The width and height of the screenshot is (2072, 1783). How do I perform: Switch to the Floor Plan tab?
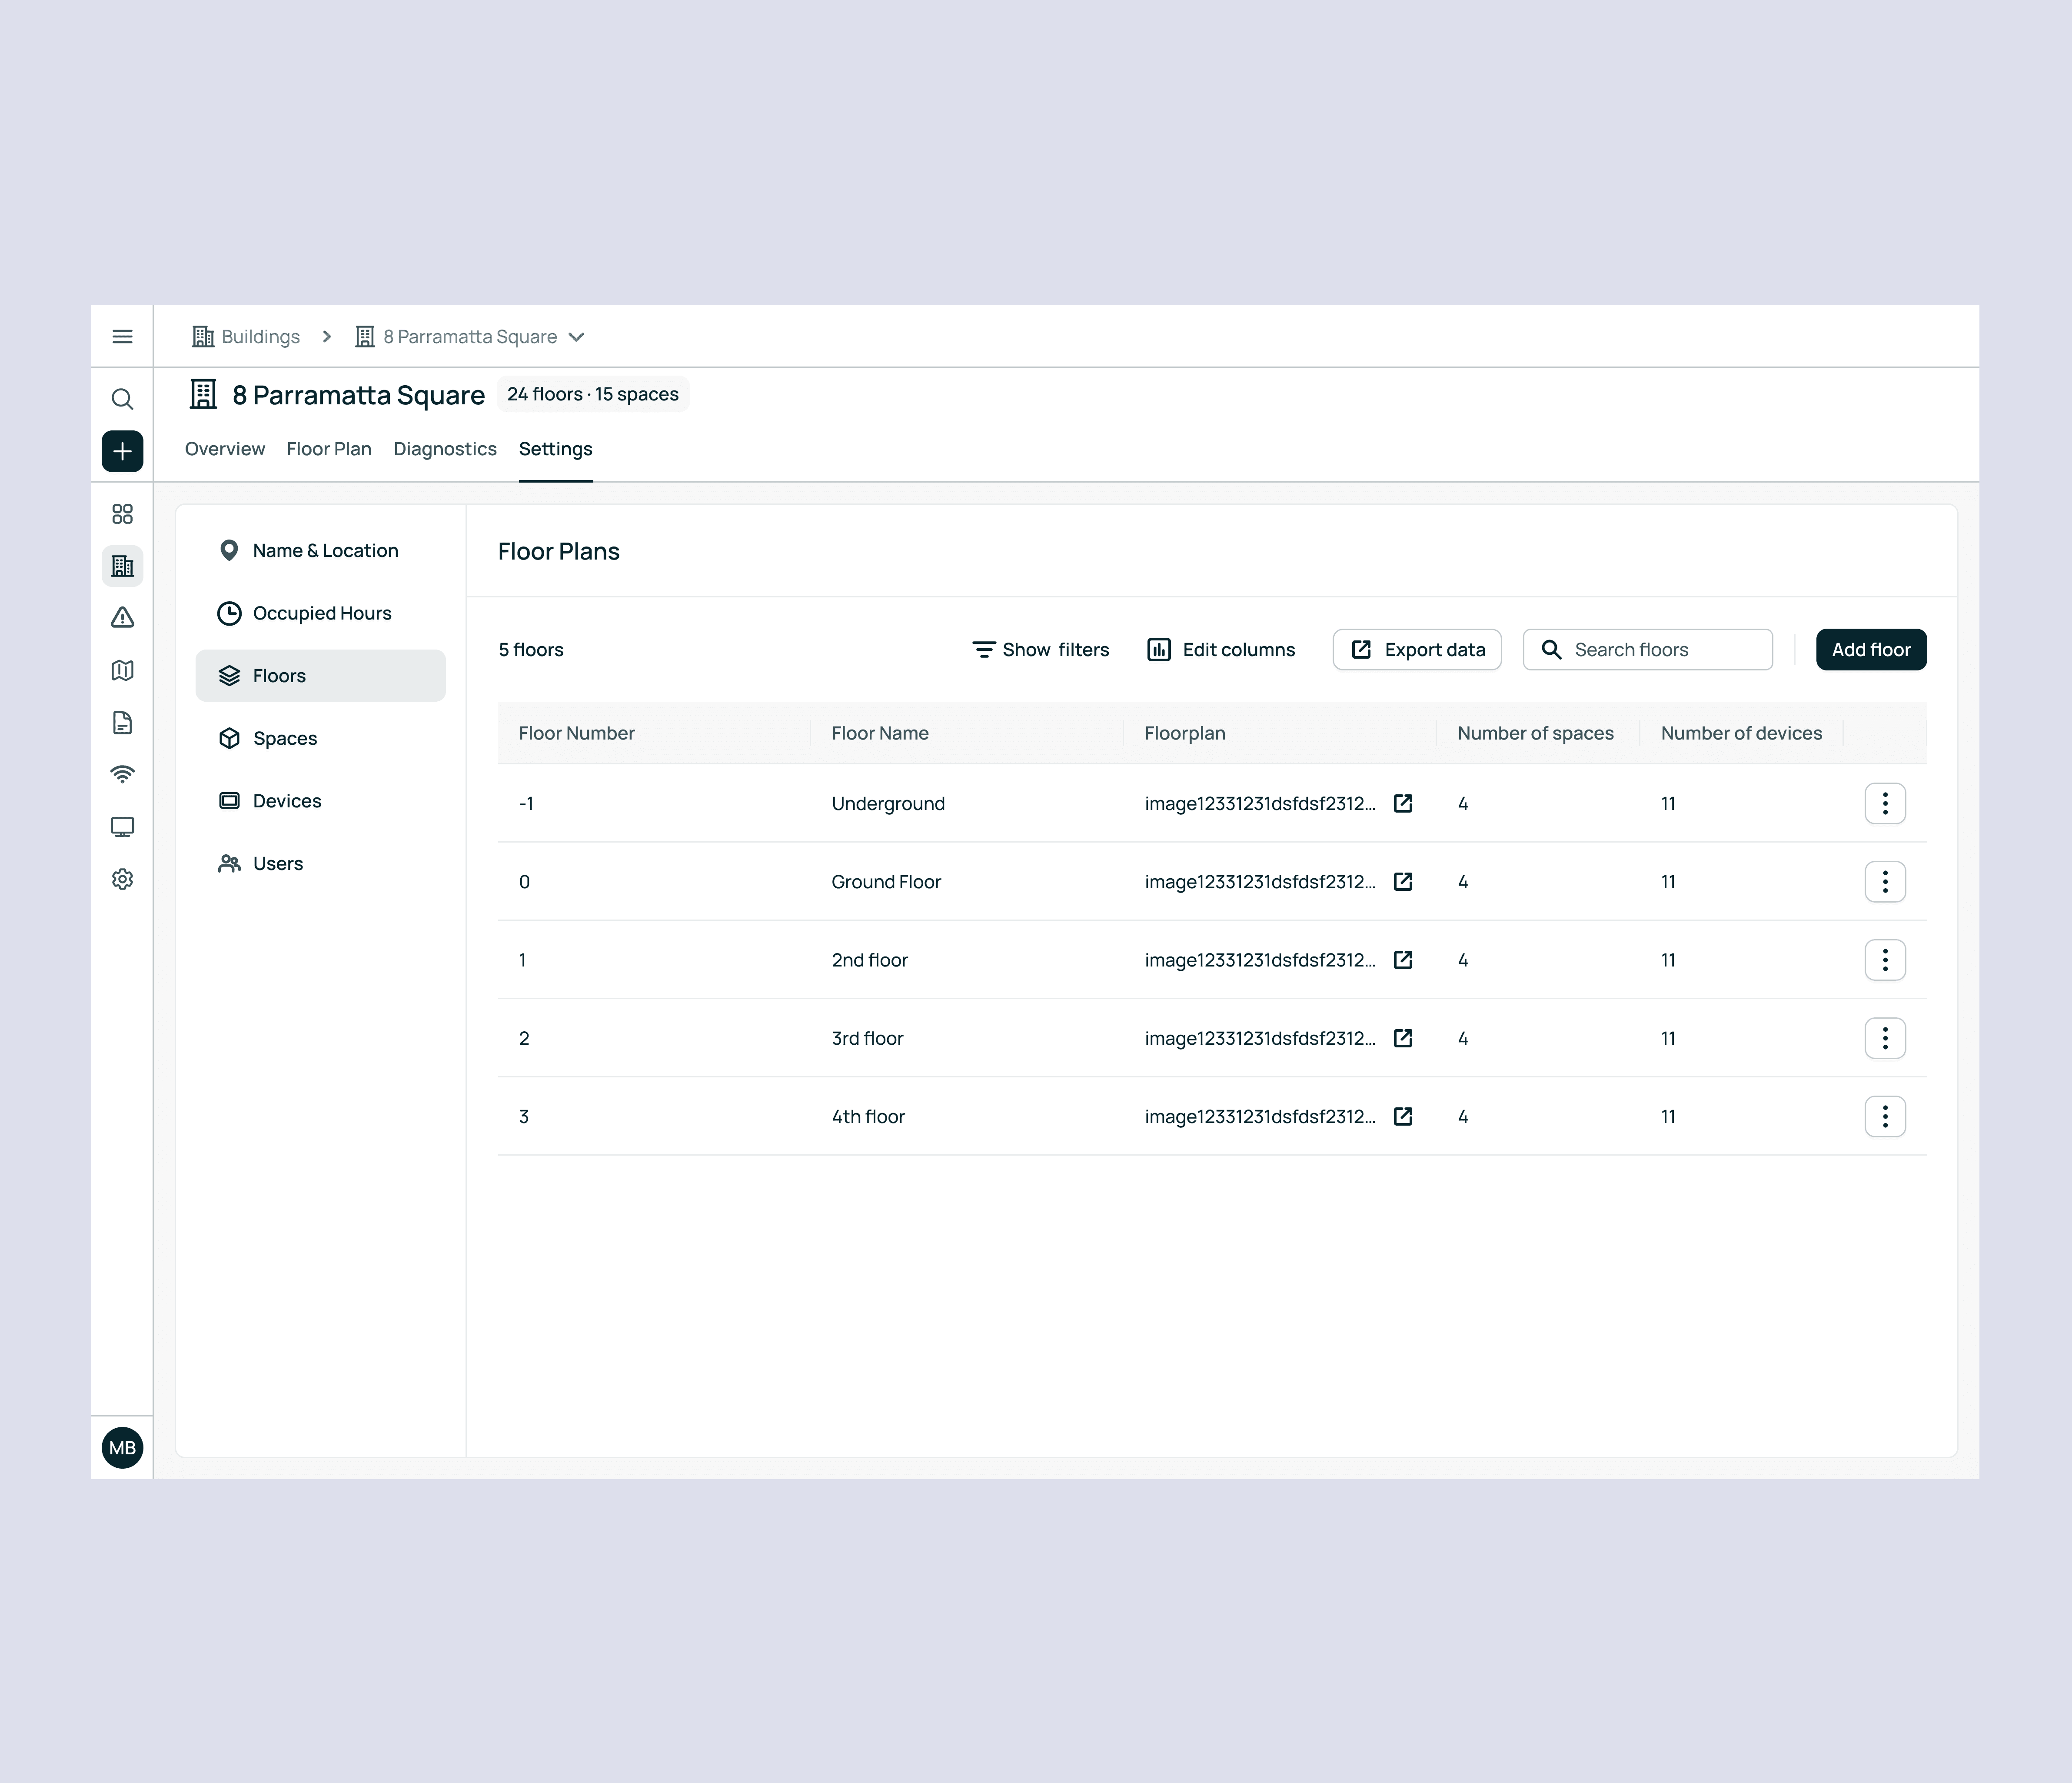click(x=329, y=449)
